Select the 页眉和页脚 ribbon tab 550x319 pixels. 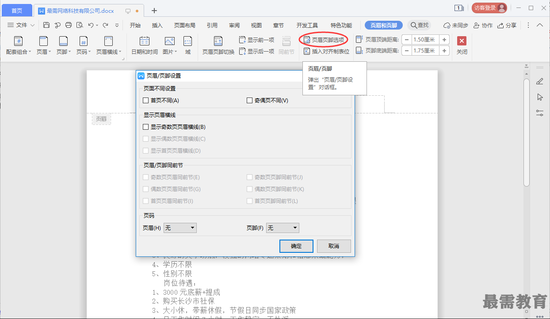384,25
